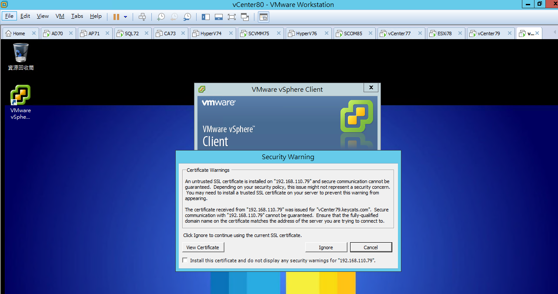Take a snapshot of this virtual machine
The width and height of the screenshot is (558, 294).
160,17
